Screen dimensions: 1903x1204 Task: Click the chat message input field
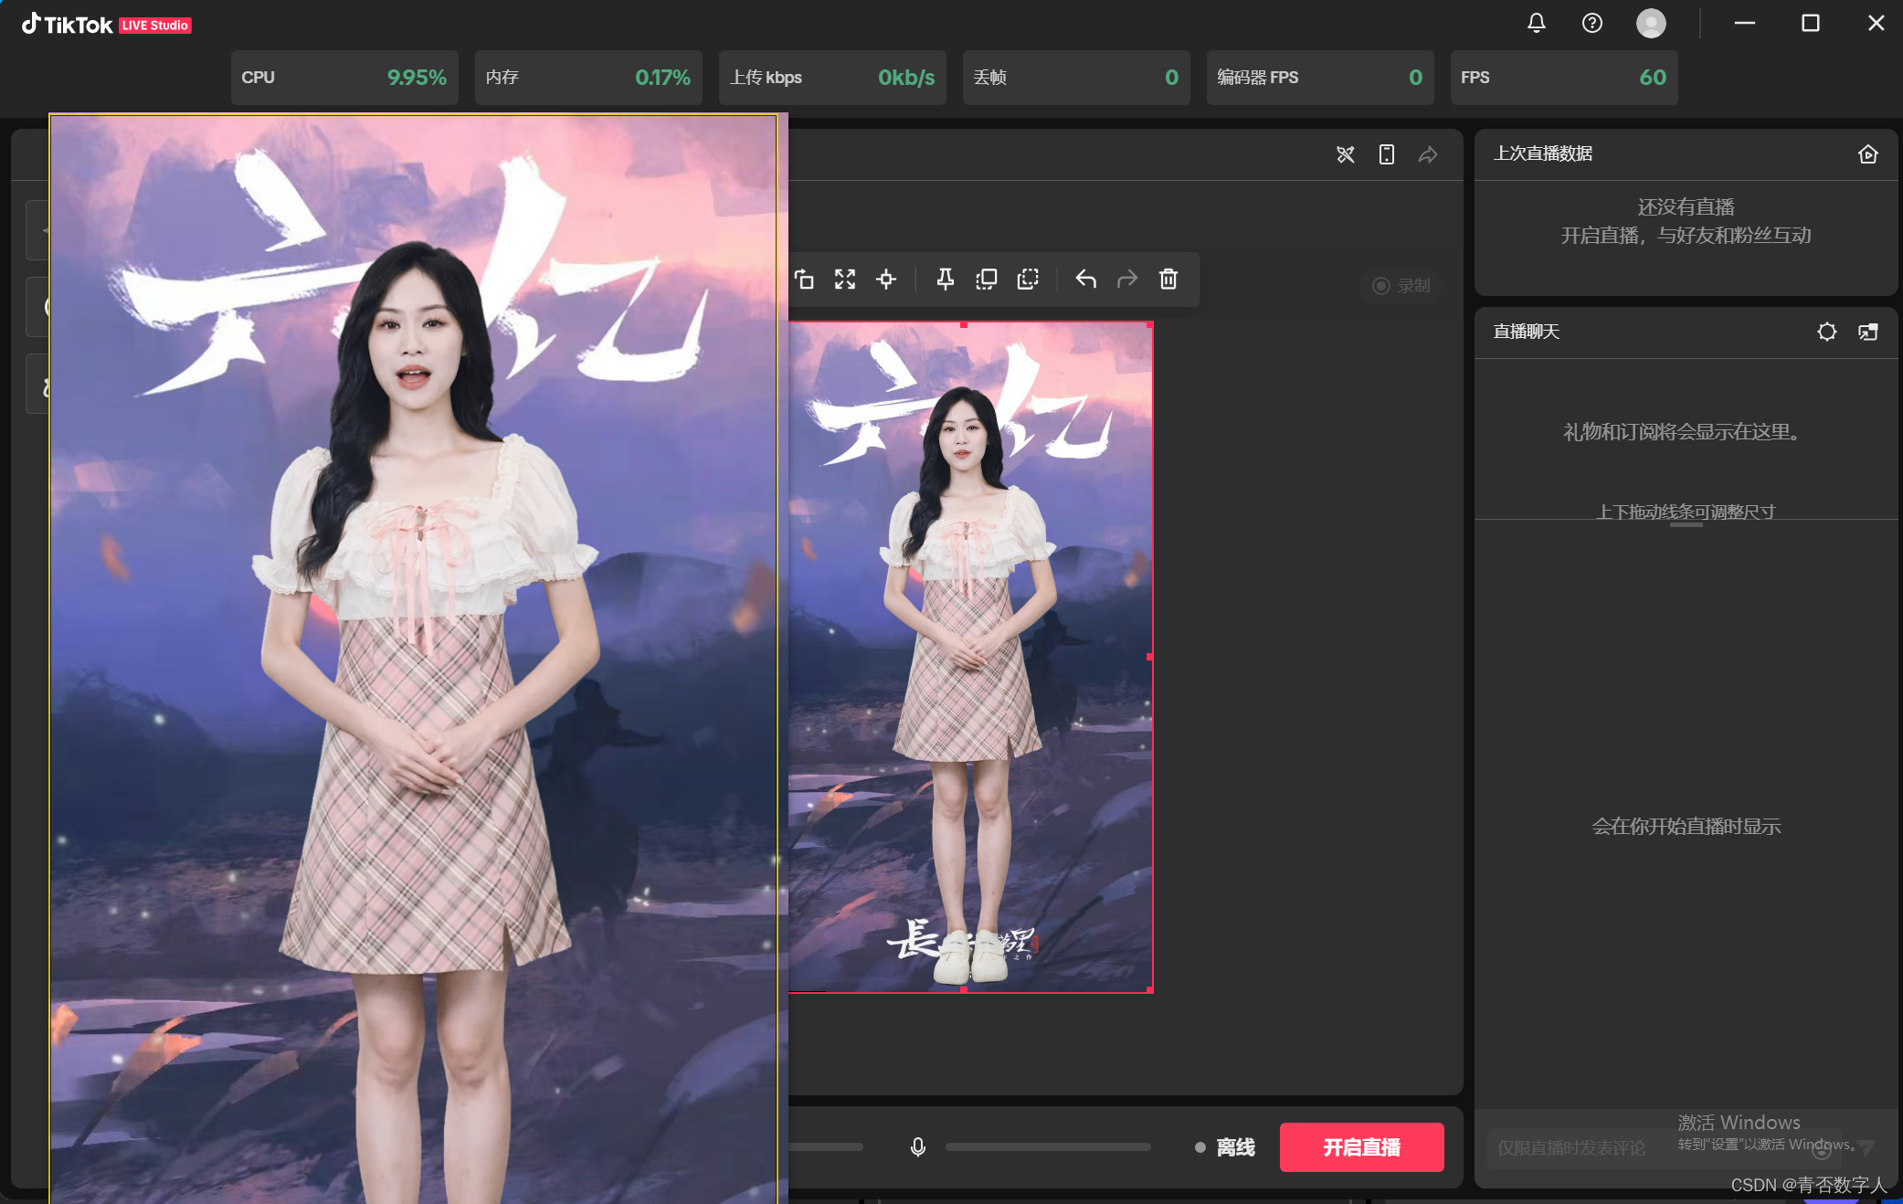[x=1637, y=1148]
